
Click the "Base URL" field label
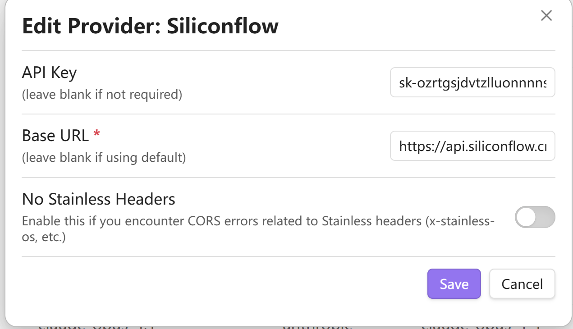[55, 136]
